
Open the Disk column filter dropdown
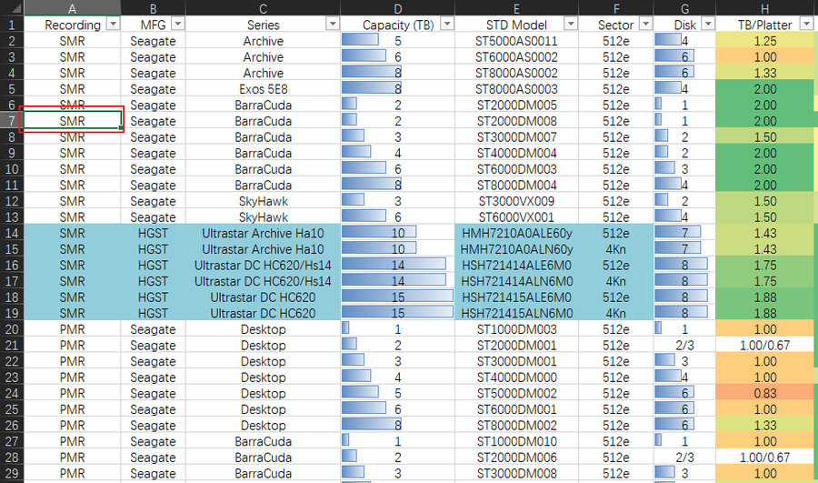click(x=708, y=24)
